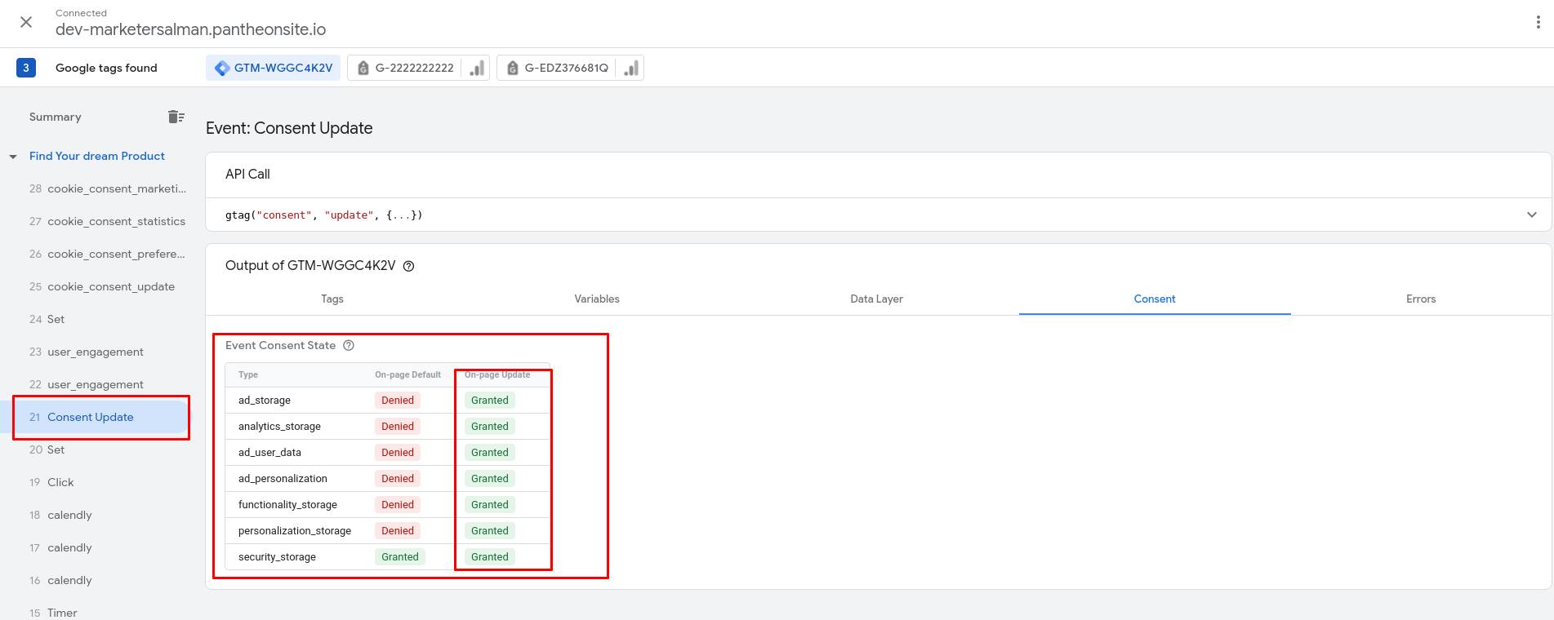Screen dimensions: 1554x620
Task: Select event 19 Click in the list
Action: [60, 482]
